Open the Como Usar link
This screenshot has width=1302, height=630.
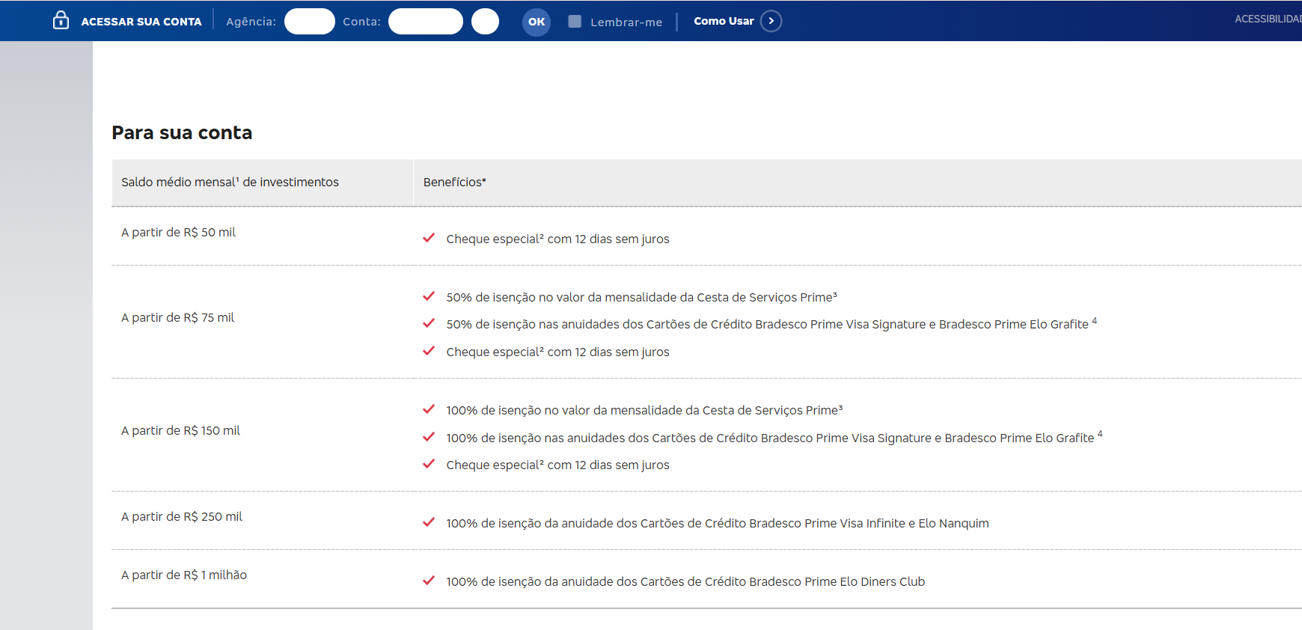(723, 21)
